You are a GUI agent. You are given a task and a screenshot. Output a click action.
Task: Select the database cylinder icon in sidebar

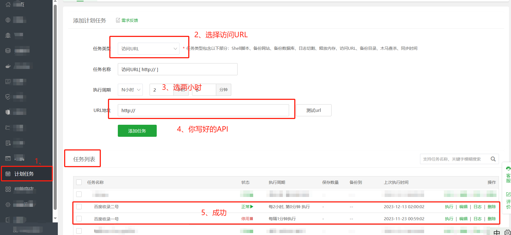(x=8, y=51)
